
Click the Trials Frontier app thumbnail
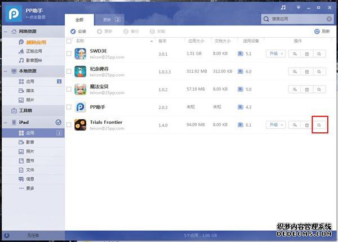pos(81,125)
